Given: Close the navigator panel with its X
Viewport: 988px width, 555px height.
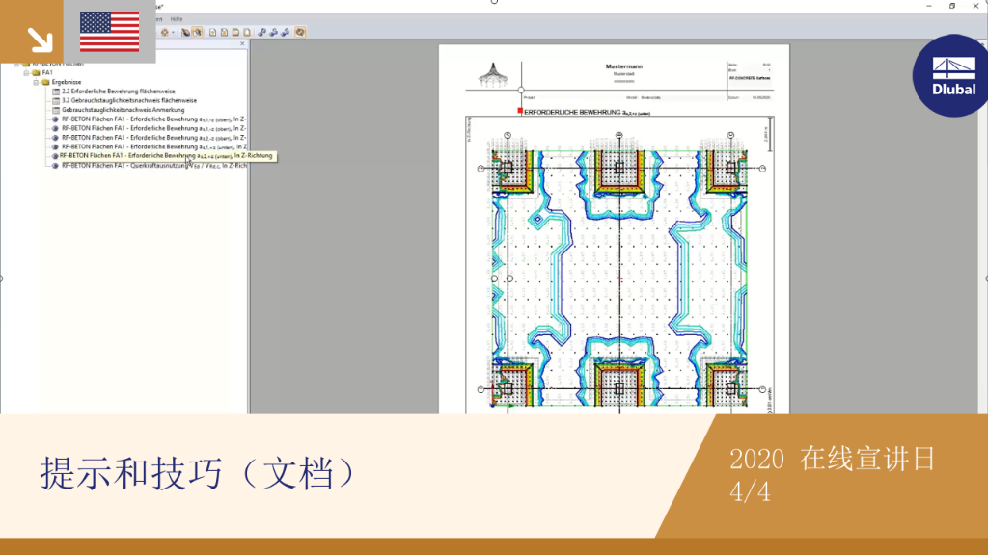Looking at the screenshot, I should tap(242, 44).
